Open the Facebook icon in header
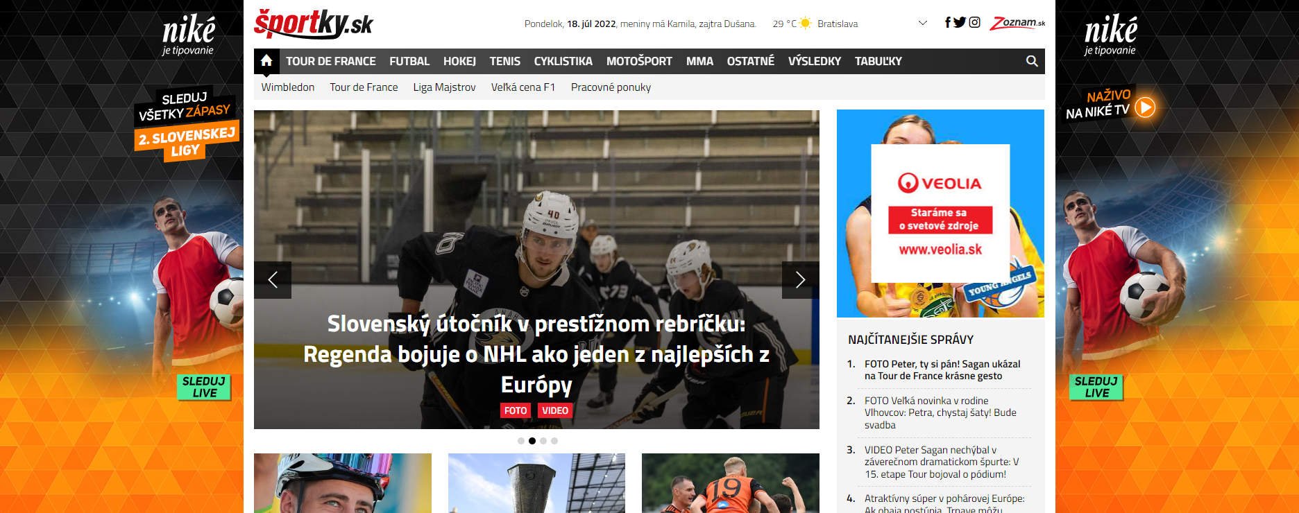Image resolution: width=1299 pixels, height=513 pixels. (947, 22)
